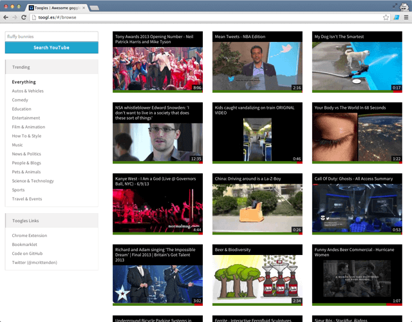Click the browser back arrow
This screenshot has height=322, width=412.
coord(6,17)
